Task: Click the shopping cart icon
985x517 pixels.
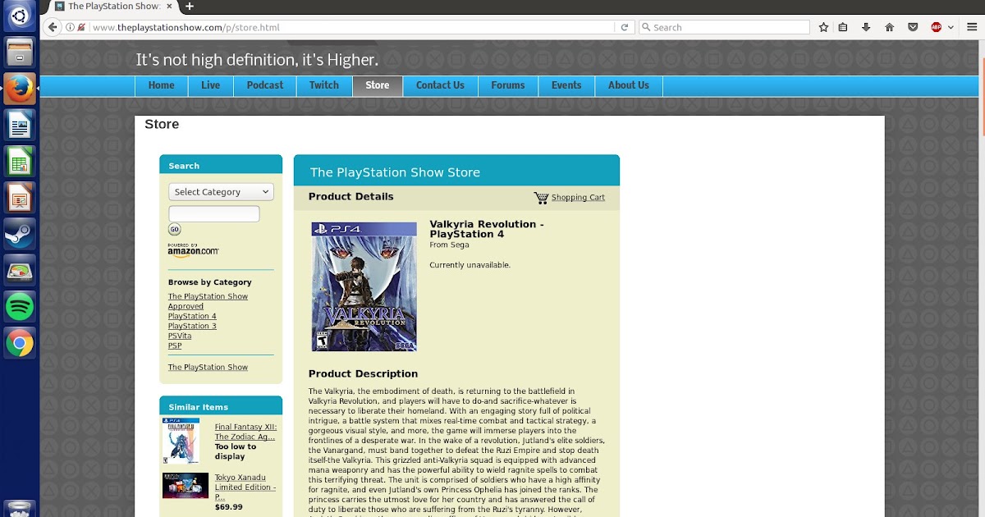Action: [541, 198]
